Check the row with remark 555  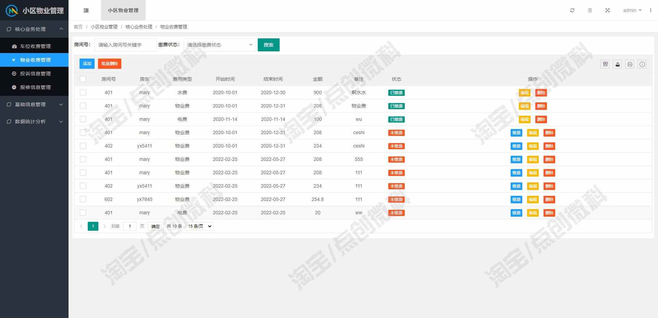pyautogui.click(x=83, y=159)
